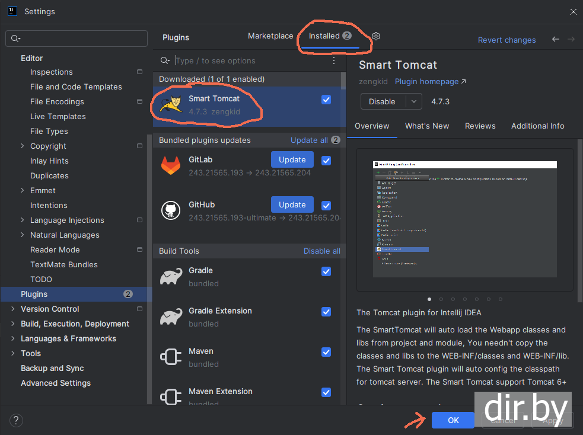
Task: Open the Overview tab
Action: tap(372, 126)
